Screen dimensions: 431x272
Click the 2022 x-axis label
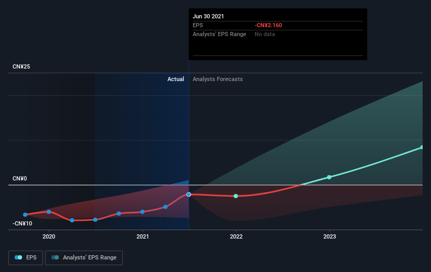pos(236,236)
